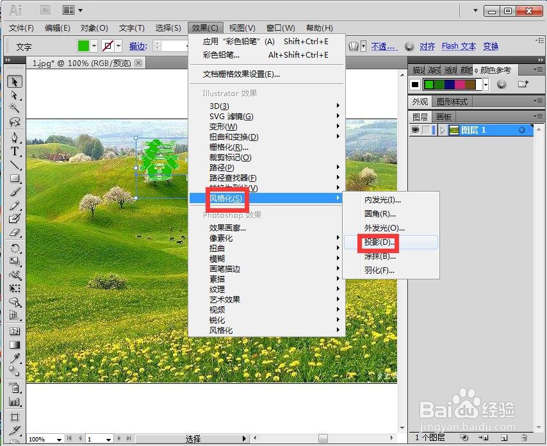Click the stroke none swatch
The width and height of the screenshot is (547, 446).
(108, 45)
